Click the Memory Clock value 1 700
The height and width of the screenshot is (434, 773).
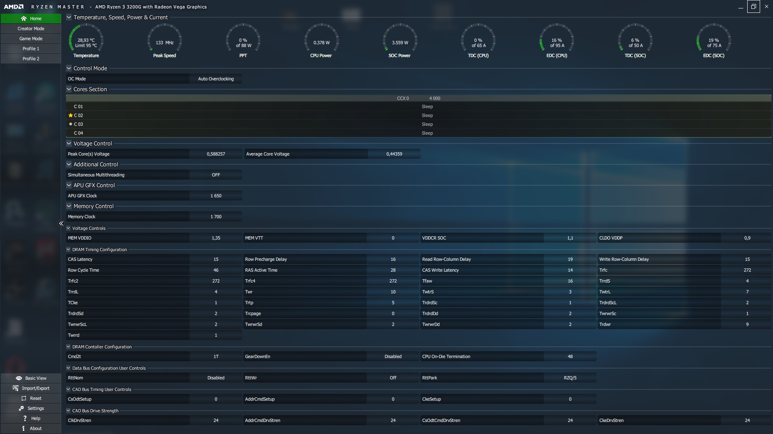click(216, 217)
